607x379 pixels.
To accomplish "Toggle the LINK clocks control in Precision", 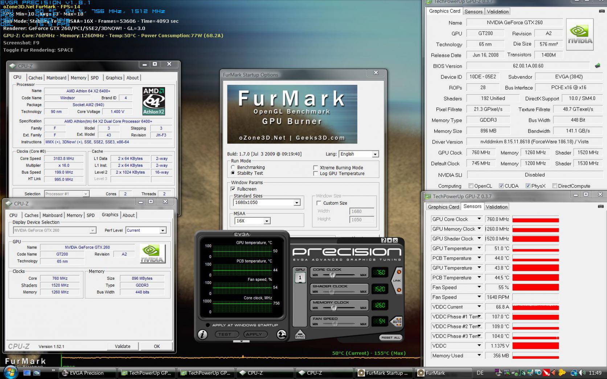I will pos(397,280).
